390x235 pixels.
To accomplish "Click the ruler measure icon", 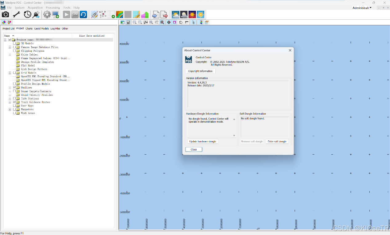I will pyautogui.click(x=187, y=22).
